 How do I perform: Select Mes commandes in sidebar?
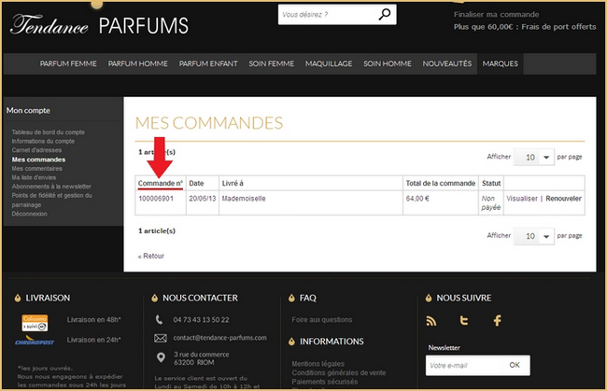click(38, 160)
